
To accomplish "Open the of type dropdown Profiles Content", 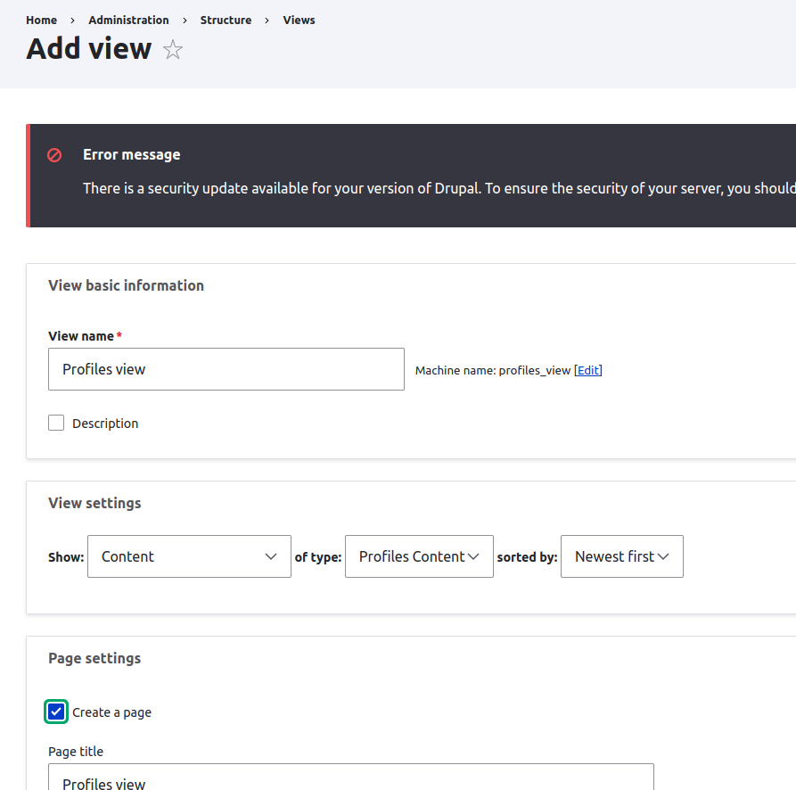I will [419, 556].
